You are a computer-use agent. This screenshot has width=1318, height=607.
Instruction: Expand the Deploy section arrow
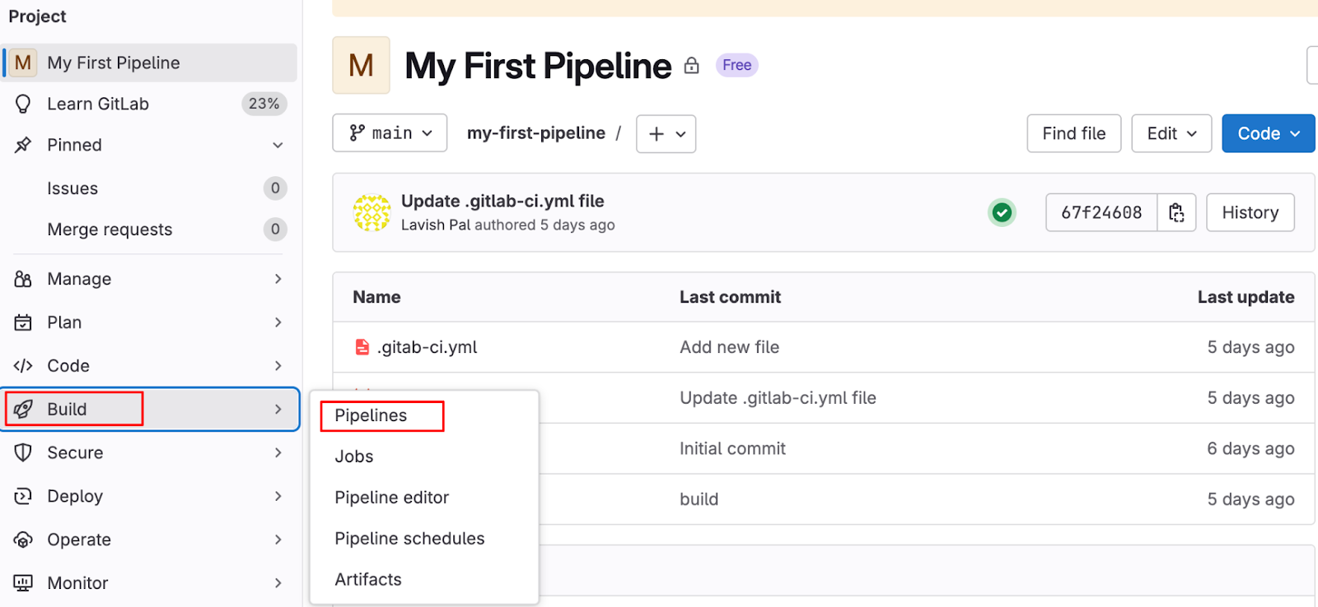tap(278, 496)
